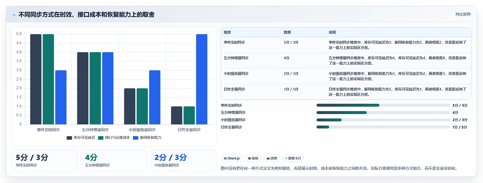Open the 4分 五分钟增量同步 card
Viewport: 483px width, 183px height.
pos(114,160)
